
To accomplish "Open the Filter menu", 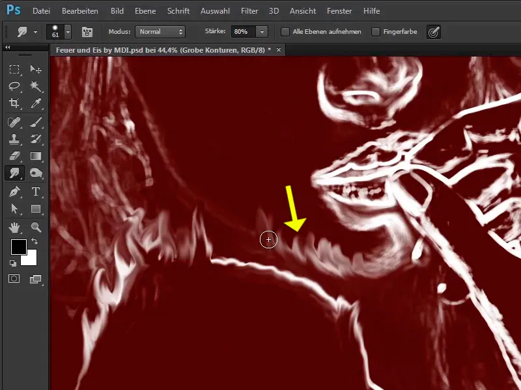I will (x=249, y=11).
